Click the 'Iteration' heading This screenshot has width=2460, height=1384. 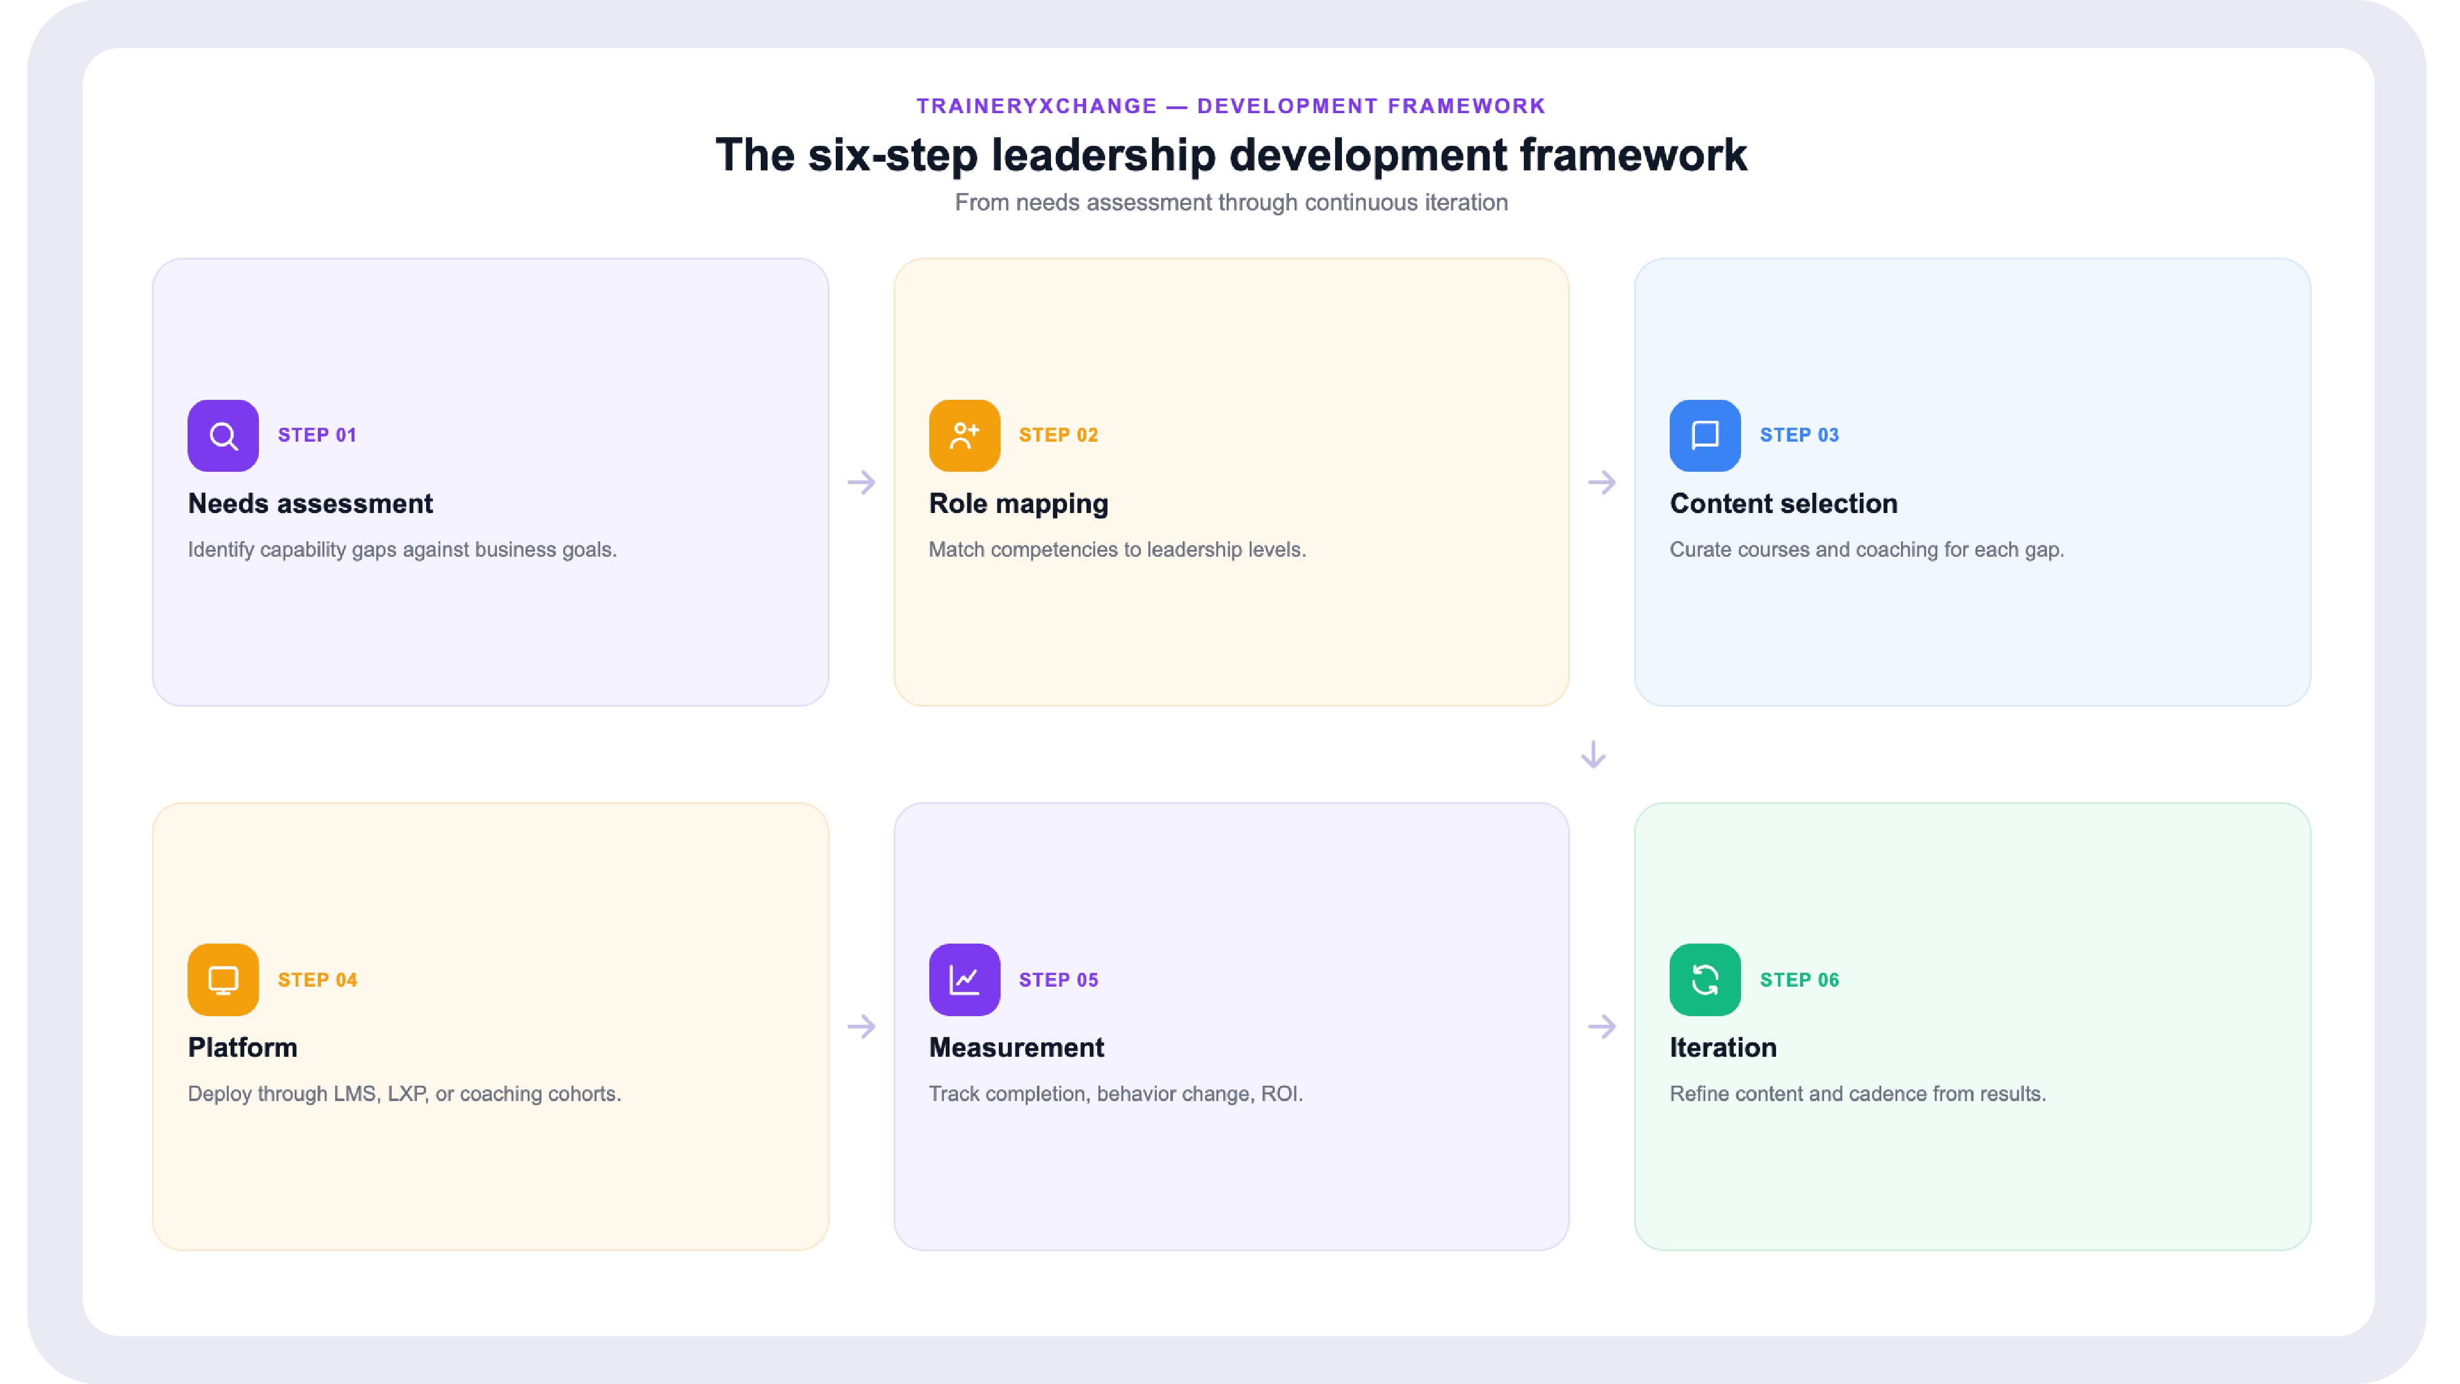1723,1048
